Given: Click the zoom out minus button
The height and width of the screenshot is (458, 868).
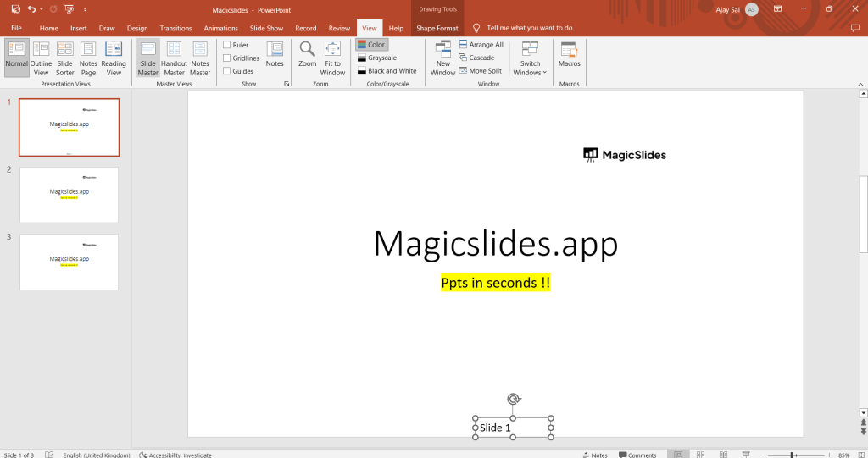Looking at the screenshot, I should pos(763,455).
